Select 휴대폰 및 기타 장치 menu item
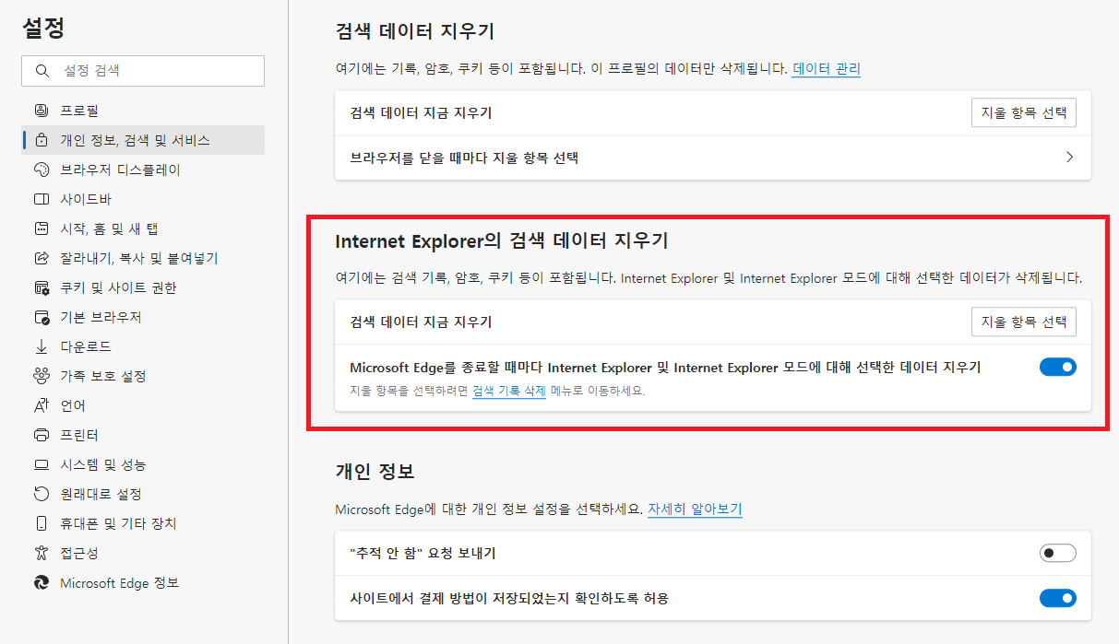Viewport: 1119px width, 644px height. click(x=143, y=523)
